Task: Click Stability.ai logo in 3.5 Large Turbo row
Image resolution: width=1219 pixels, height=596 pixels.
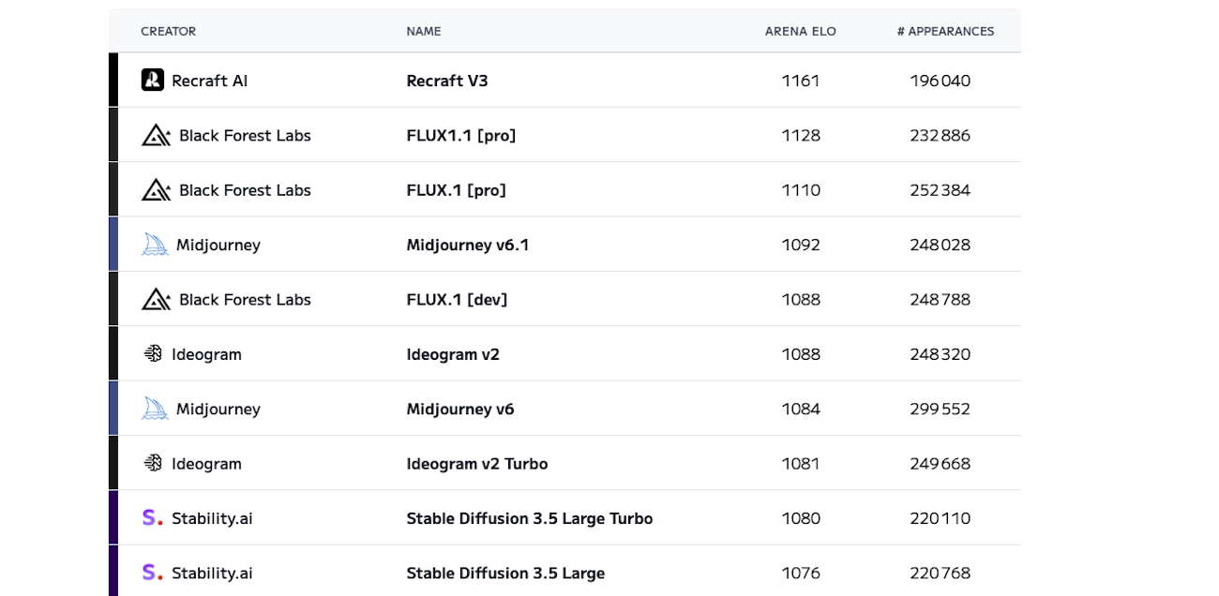Action: (x=152, y=518)
